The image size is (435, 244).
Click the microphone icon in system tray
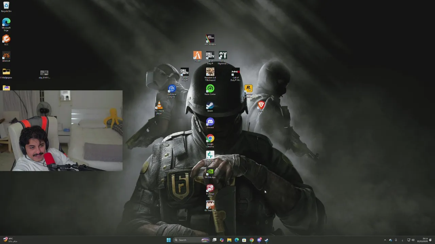pos(396,240)
